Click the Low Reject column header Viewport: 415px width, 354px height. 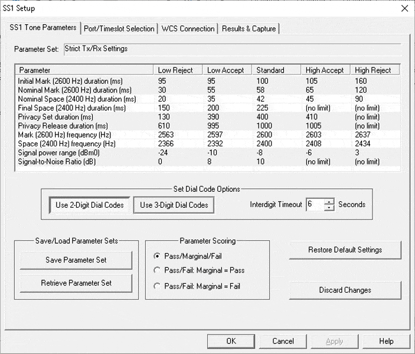(x=178, y=70)
